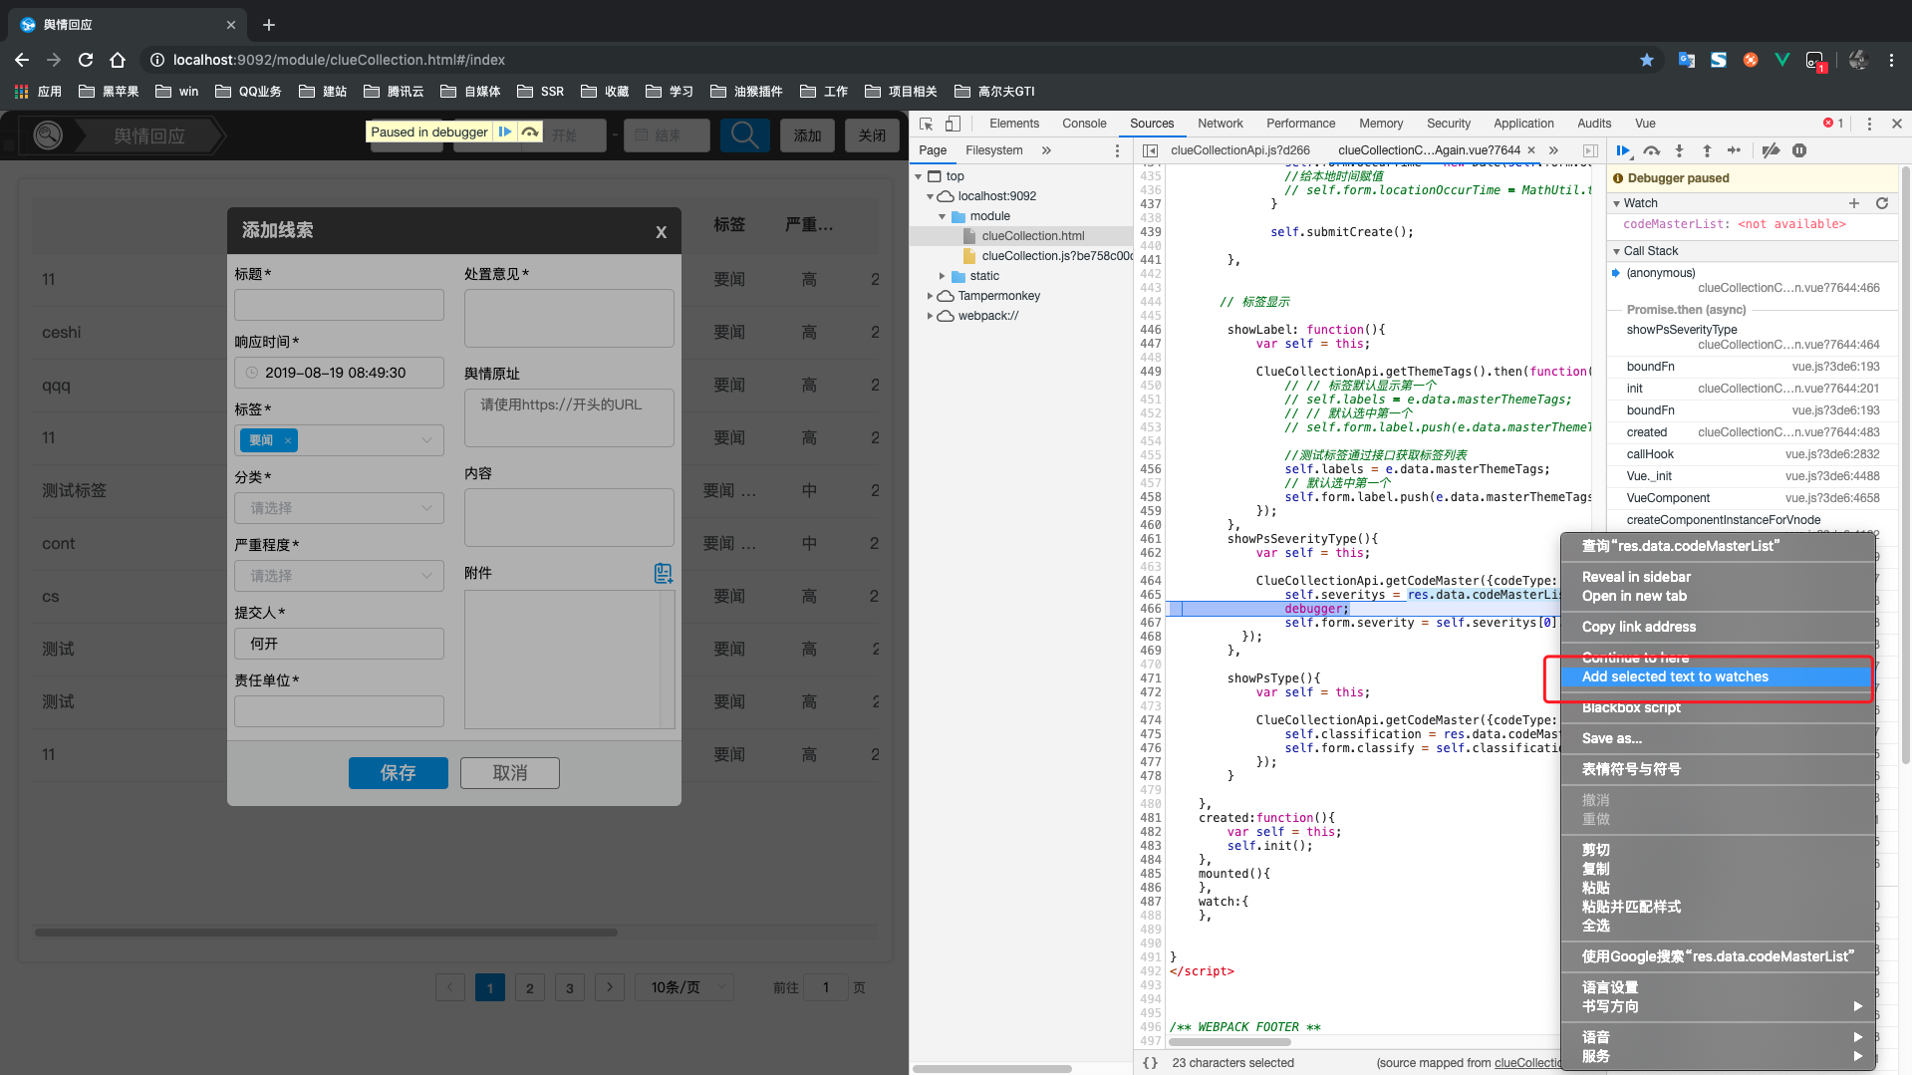This screenshot has width=1912, height=1075.
Task: Remove the 要闻 tag chip
Action: pos(288,440)
